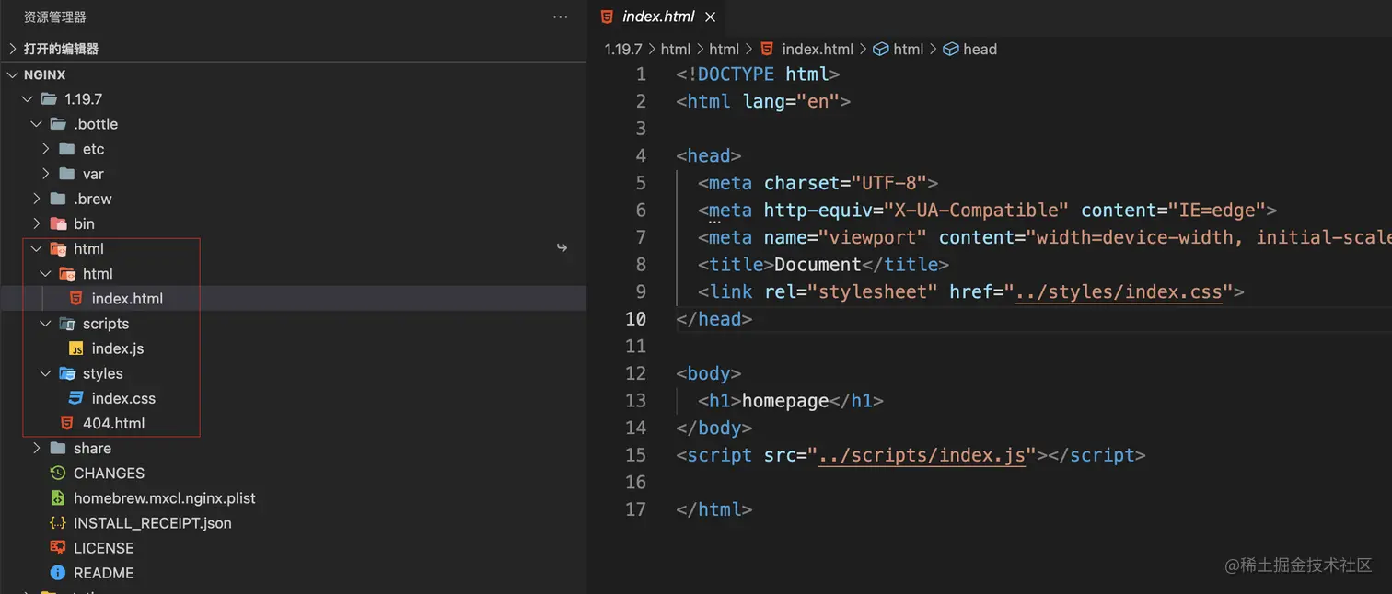Click the .brew folder icon
The image size is (1392, 594).
58,199
